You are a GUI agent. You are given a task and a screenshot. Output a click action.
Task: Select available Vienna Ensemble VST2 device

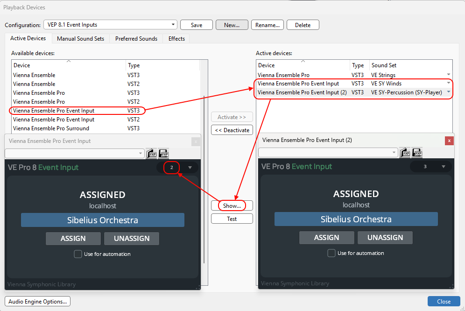click(106, 84)
